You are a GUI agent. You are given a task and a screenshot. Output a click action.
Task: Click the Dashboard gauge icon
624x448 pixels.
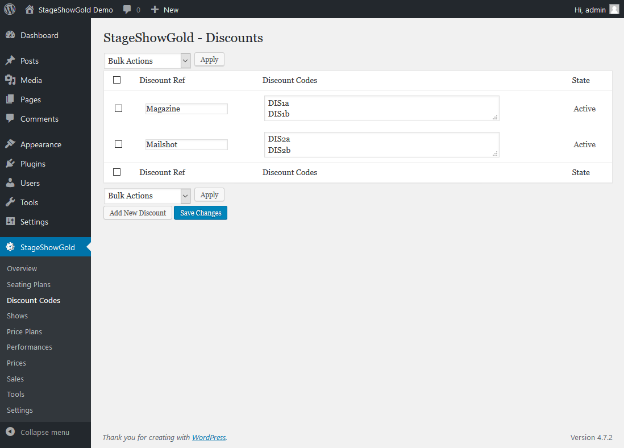(10, 35)
